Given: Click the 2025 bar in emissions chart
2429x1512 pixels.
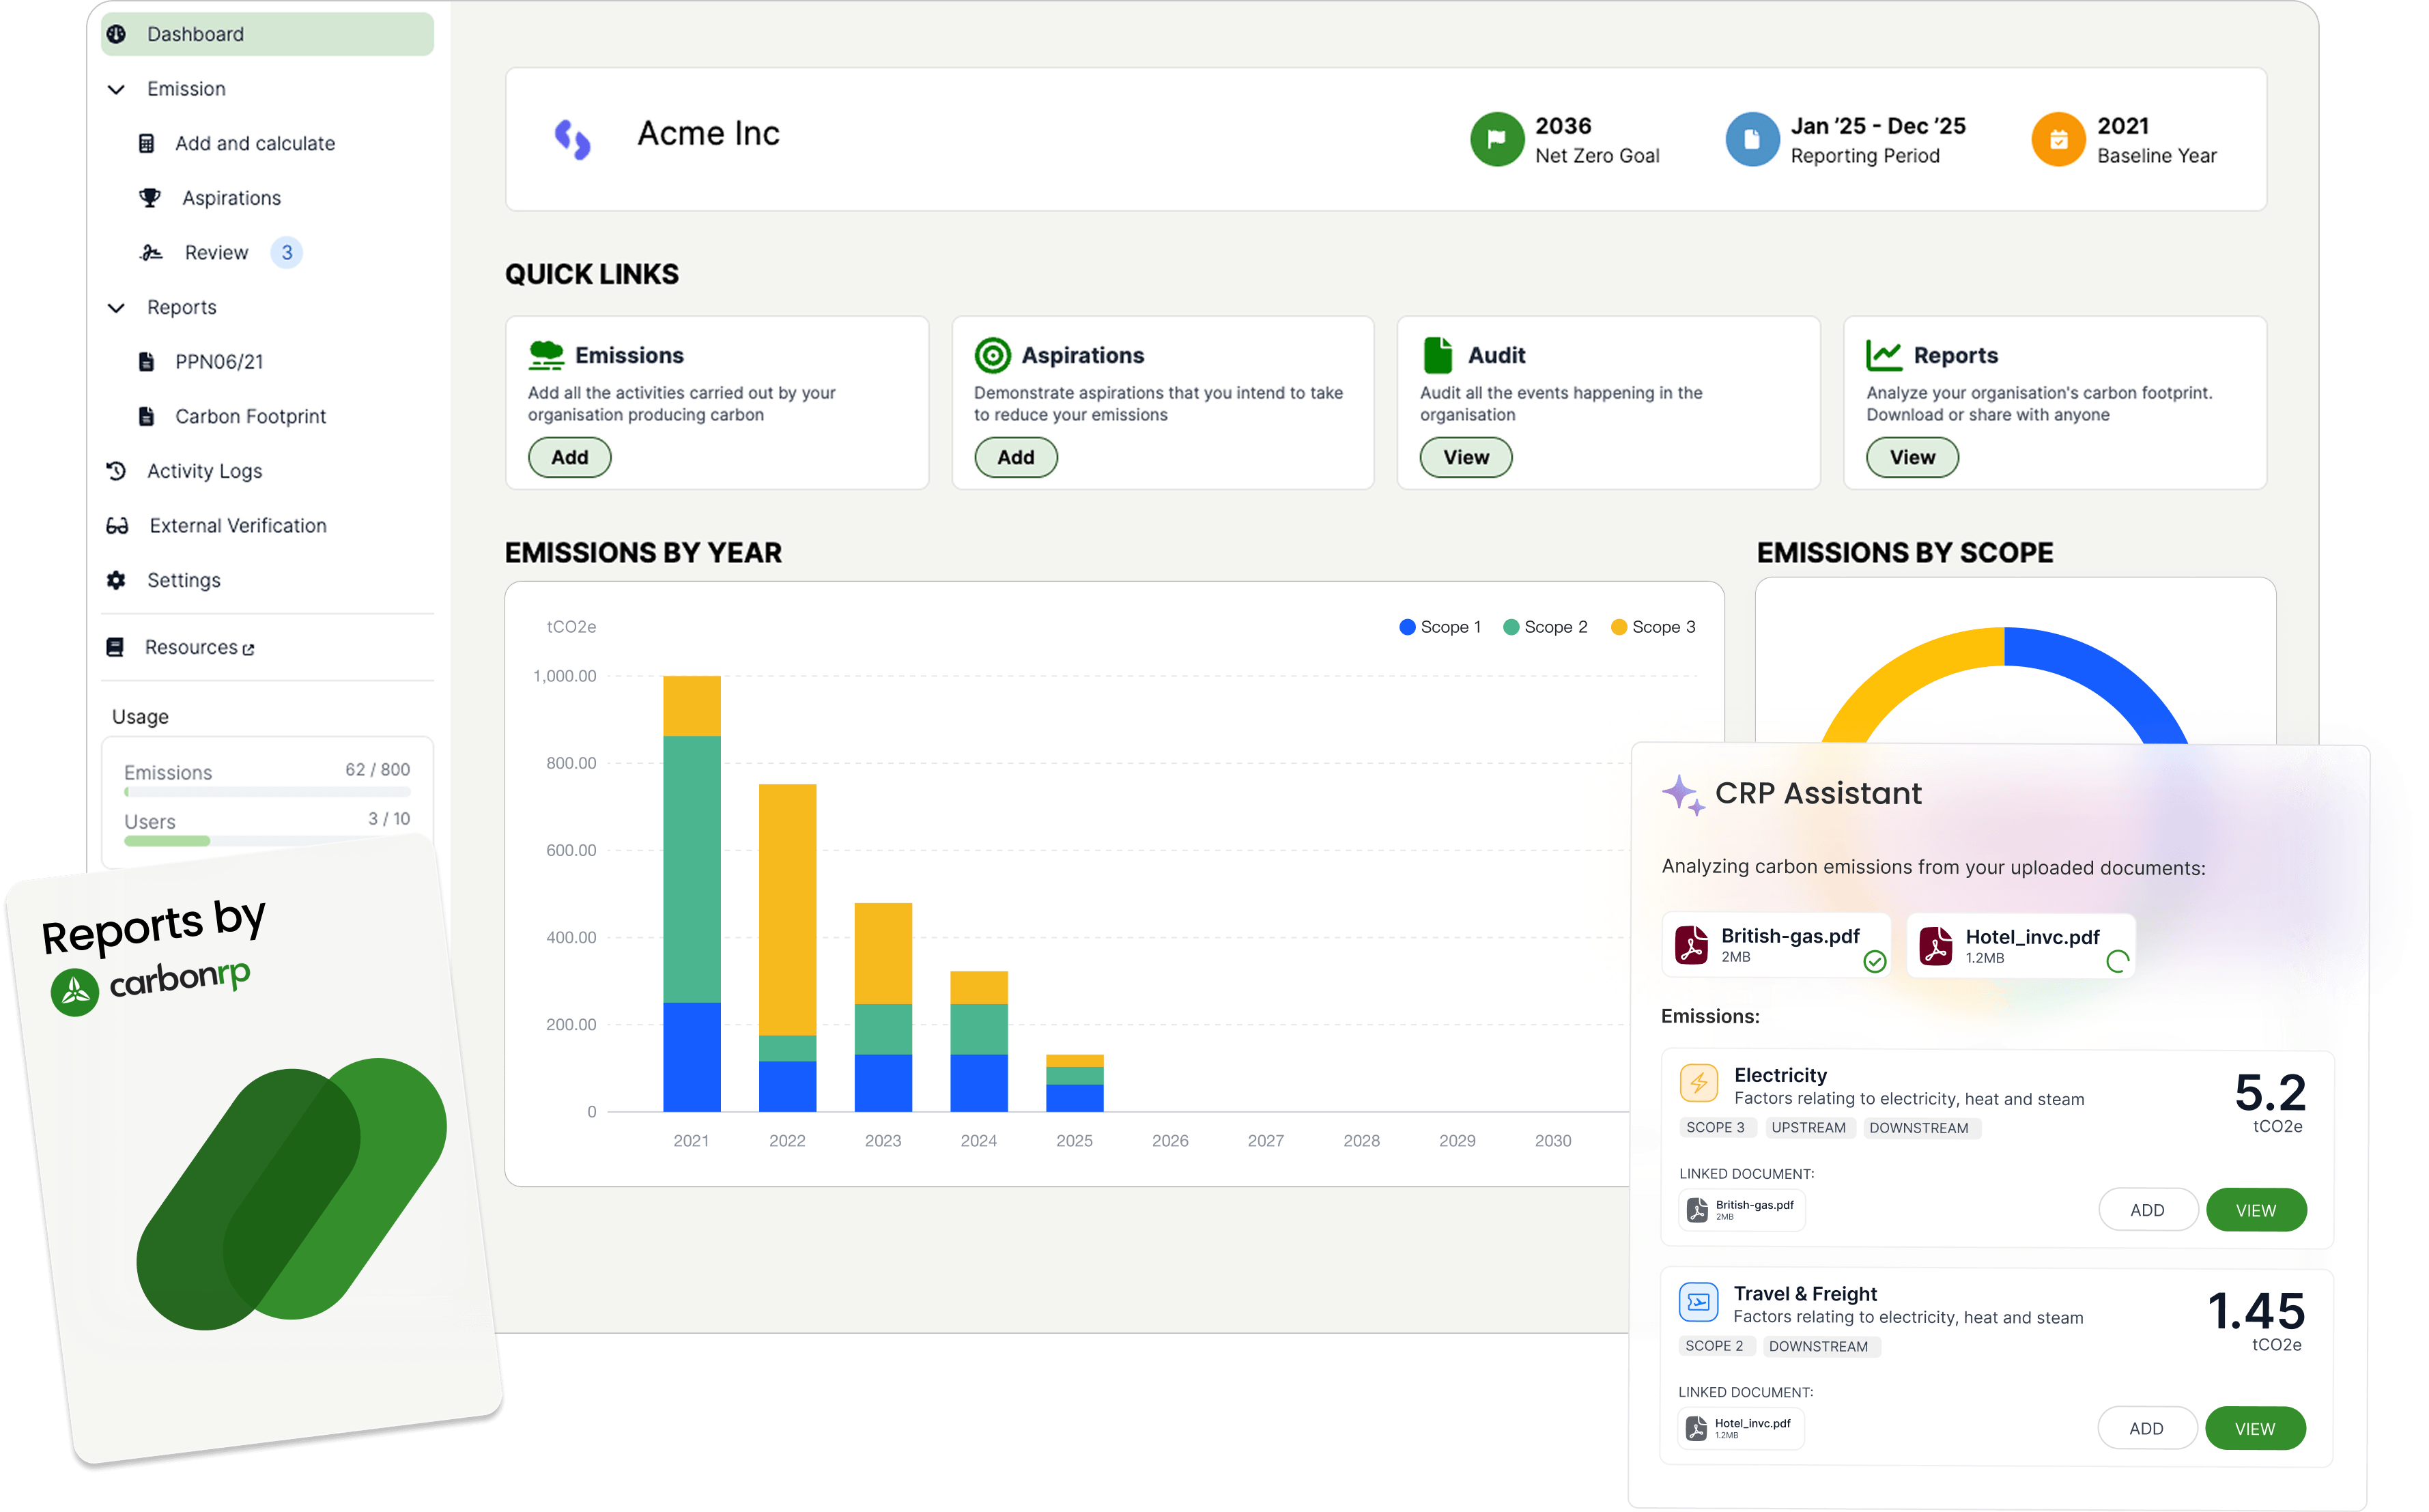Looking at the screenshot, I should pyautogui.click(x=1075, y=1082).
